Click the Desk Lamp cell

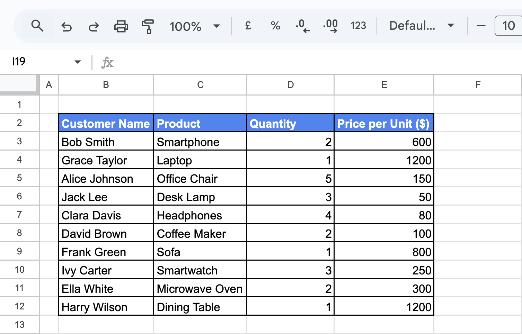[x=200, y=196]
